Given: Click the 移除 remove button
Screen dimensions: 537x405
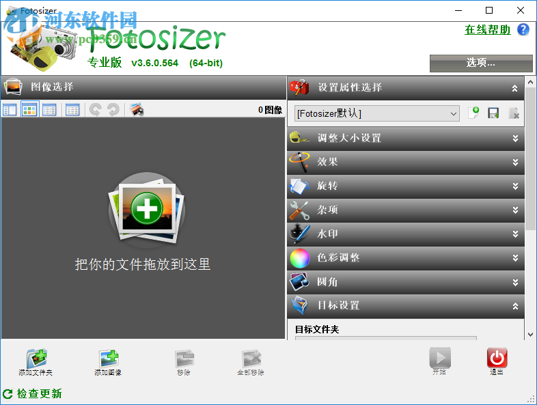Looking at the screenshot, I should [x=184, y=362].
